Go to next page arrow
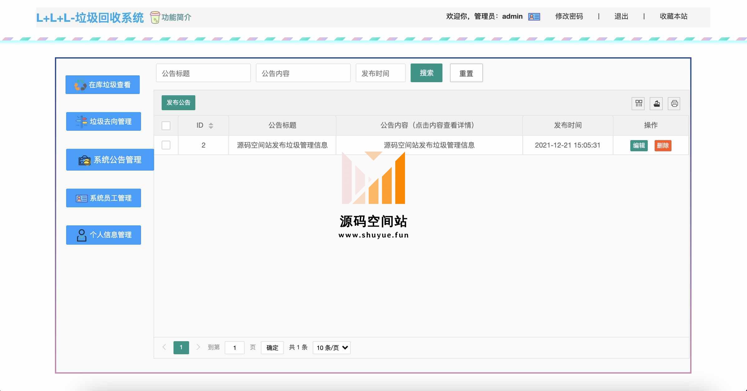The height and width of the screenshot is (391, 747). 198,347
